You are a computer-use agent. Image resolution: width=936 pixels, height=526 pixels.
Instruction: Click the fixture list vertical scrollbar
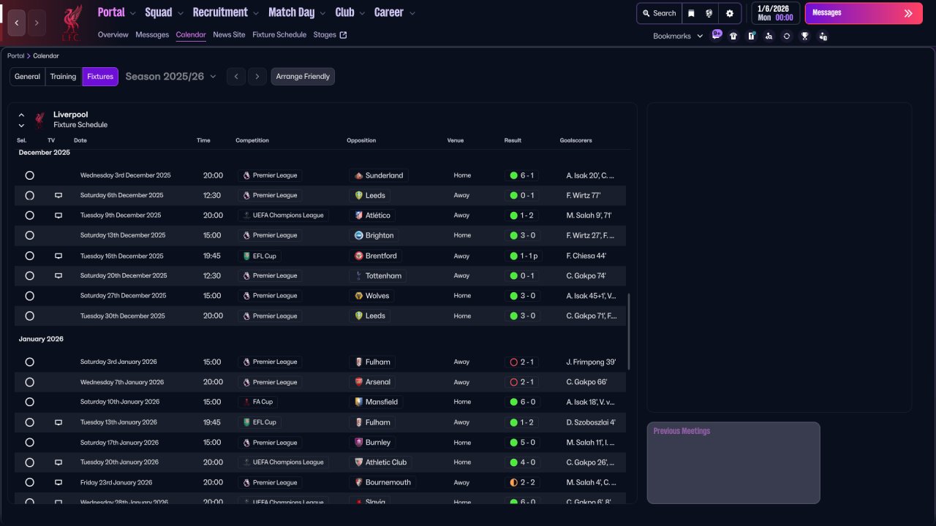point(628,332)
